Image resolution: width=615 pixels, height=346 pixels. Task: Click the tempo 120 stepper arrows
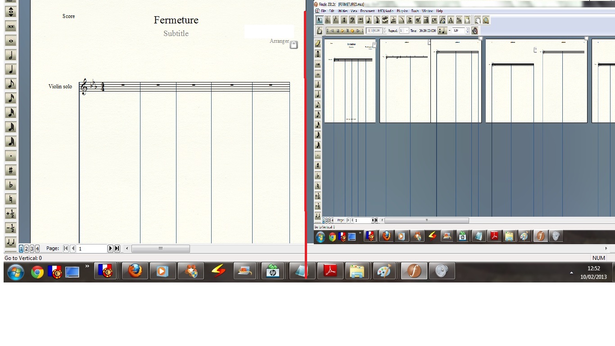coord(467,31)
